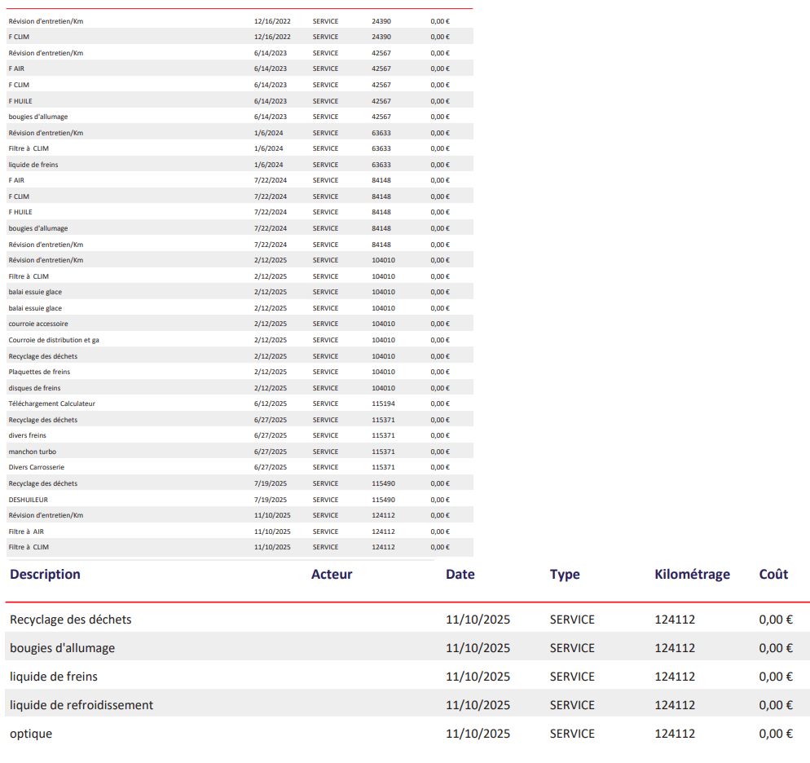Click the Kilométrage column header
810x763 pixels.
click(692, 575)
